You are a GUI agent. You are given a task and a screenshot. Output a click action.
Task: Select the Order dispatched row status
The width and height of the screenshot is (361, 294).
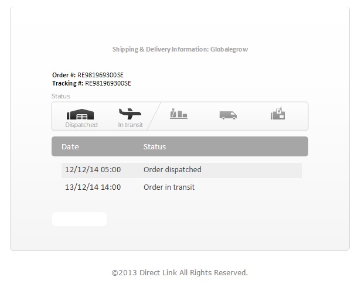[172, 170]
